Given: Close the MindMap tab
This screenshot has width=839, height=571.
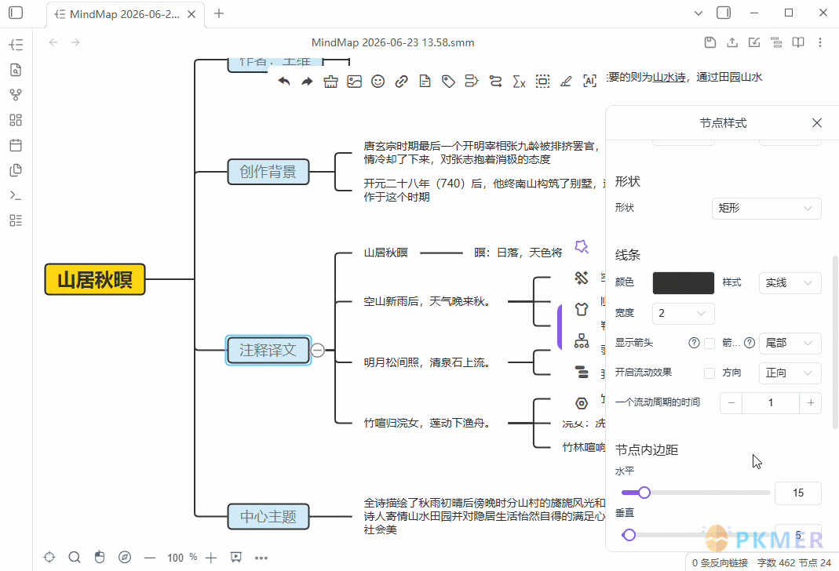Looking at the screenshot, I should tap(192, 14).
